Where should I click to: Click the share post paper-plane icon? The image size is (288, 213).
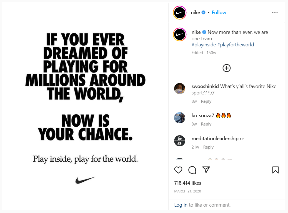(x=206, y=170)
